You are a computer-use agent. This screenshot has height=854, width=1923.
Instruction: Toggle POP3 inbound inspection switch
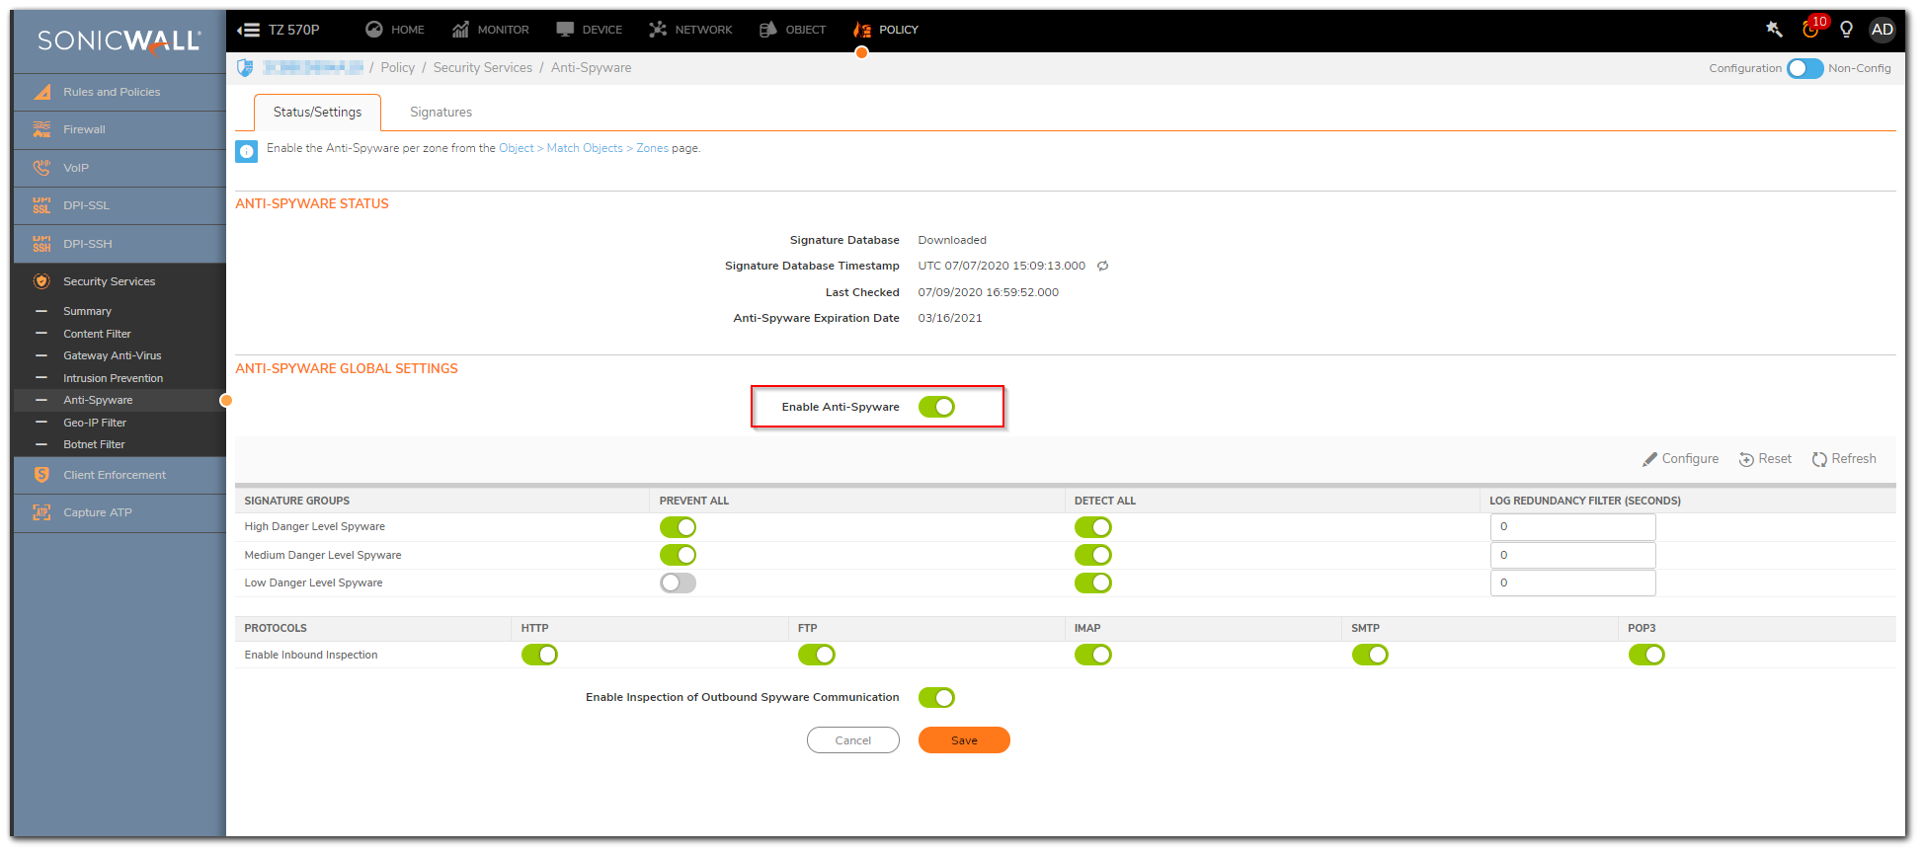(x=1646, y=655)
